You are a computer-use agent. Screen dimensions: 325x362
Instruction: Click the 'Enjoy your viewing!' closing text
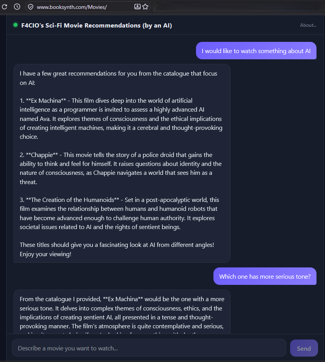click(45, 254)
